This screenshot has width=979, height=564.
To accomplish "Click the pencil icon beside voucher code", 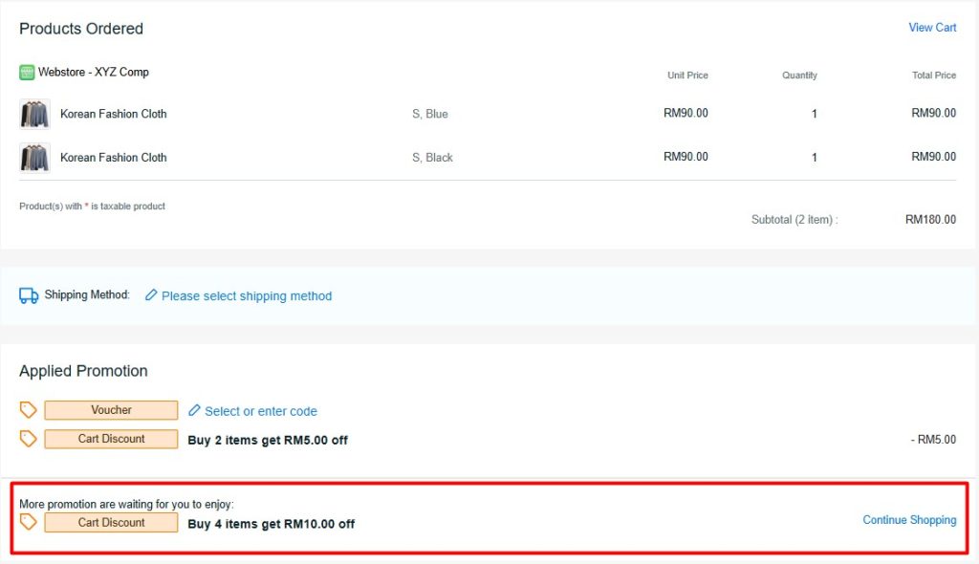I will [195, 410].
